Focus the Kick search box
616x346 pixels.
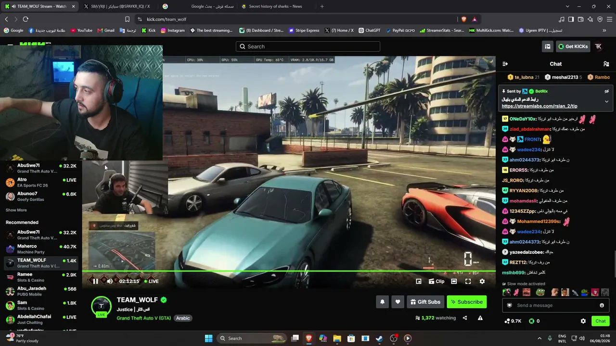pyautogui.click(x=308, y=47)
